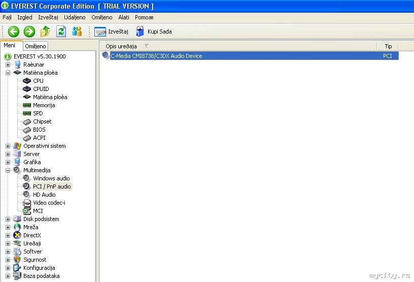
Task: Click the Matièna ploèa child board icon
Action: pos(27,97)
